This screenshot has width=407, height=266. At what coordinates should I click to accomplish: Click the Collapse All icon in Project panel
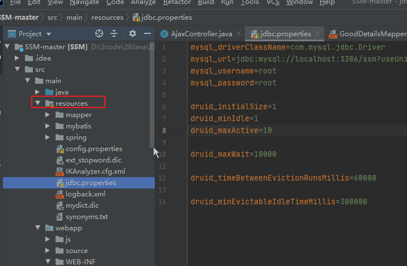click(114, 33)
